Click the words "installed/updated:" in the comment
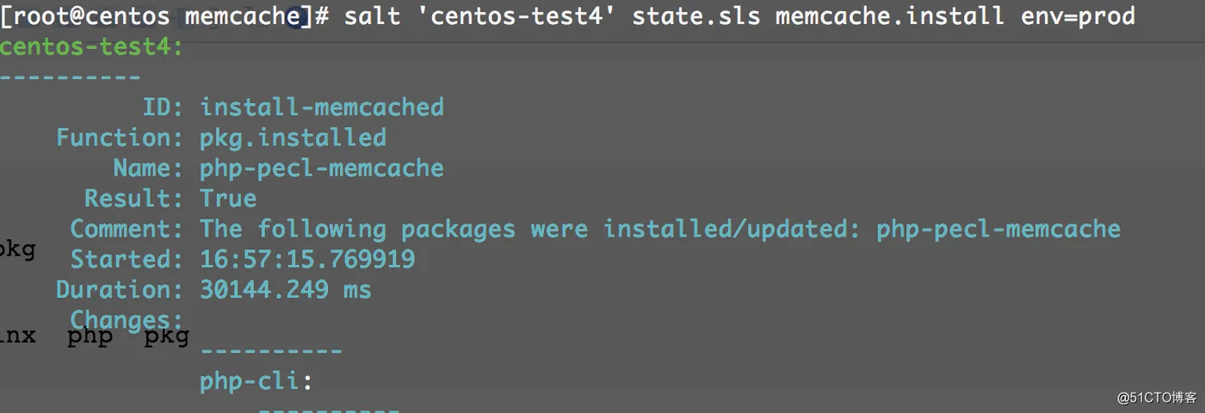 click(x=732, y=229)
